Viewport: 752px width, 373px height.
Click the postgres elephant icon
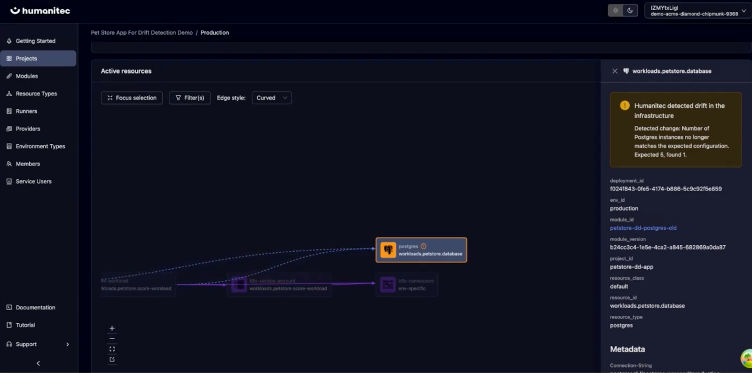pyautogui.click(x=388, y=250)
